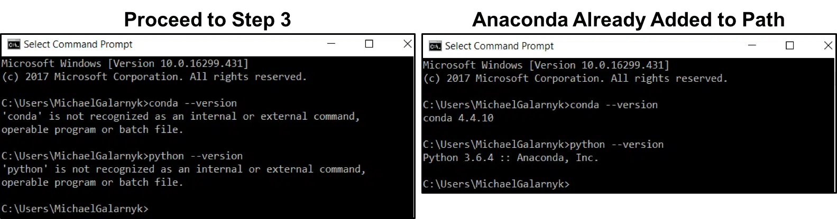The height and width of the screenshot is (219, 837).
Task: Click the 'conda 4.4.10' output line
Action: 458,118
